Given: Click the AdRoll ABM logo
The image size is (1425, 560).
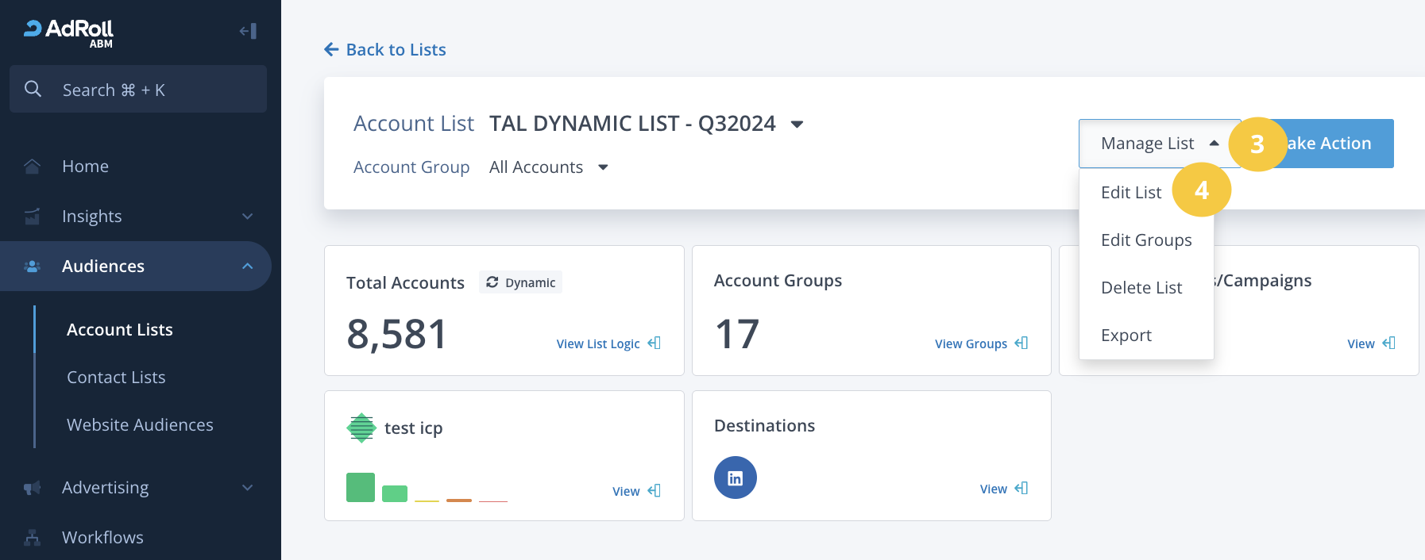Looking at the screenshot, I should [69, 33].
